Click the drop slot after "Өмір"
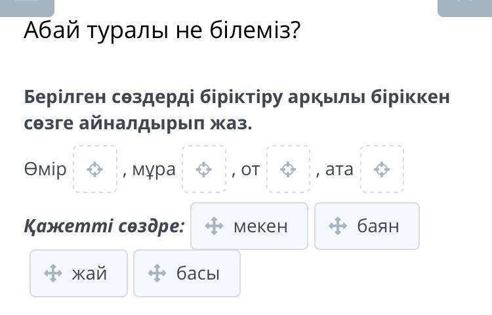The width and height of the screenshot is (492, 315). 95,169
